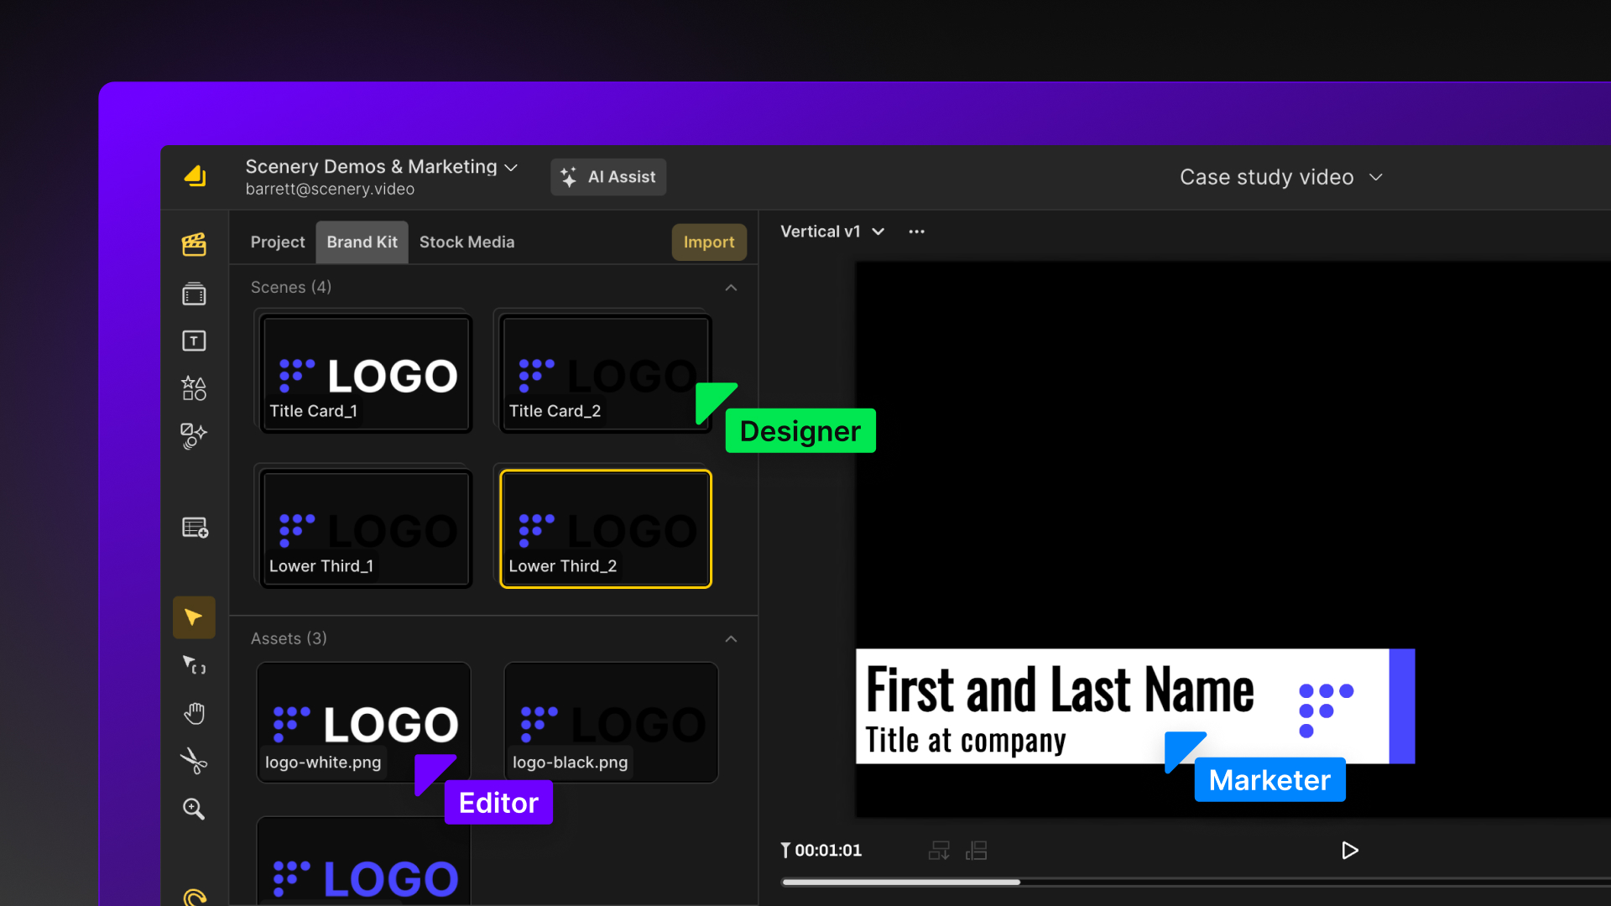Select the Lower Third_2 scene thumbnail

tap(603, 528)
